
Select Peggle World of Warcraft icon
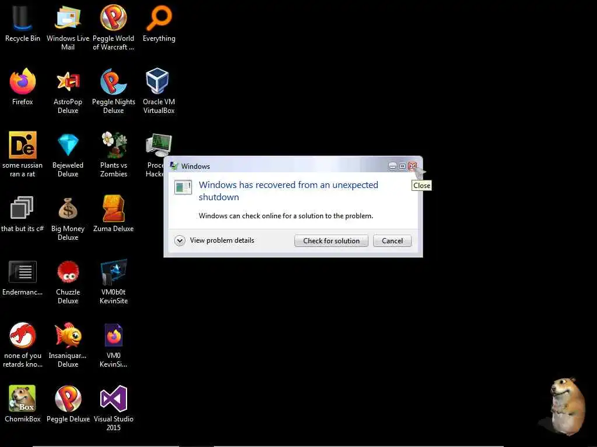114,18
